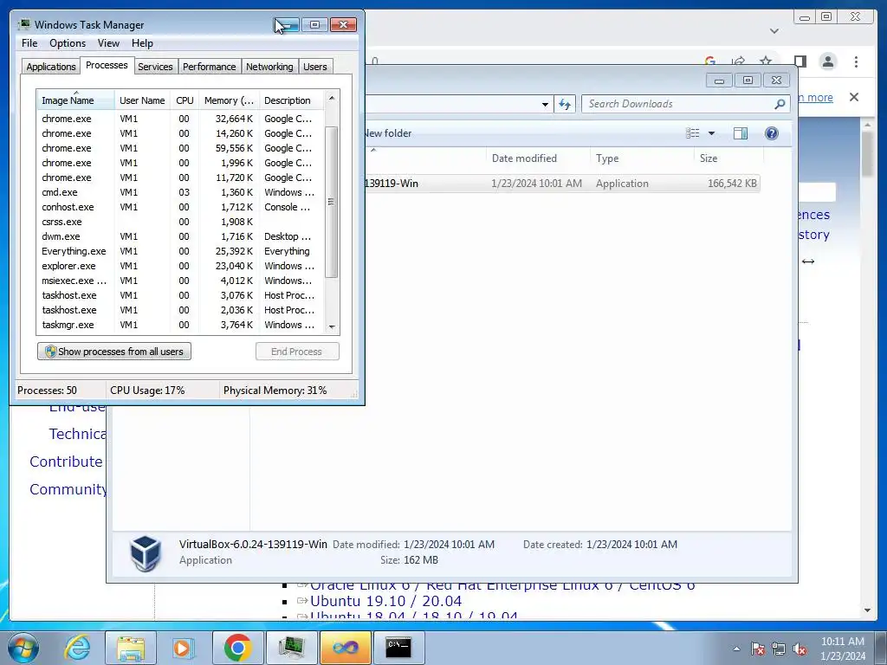Select the taskmgr.exe process row
887x665 pixels.
(x=180, y=325)
